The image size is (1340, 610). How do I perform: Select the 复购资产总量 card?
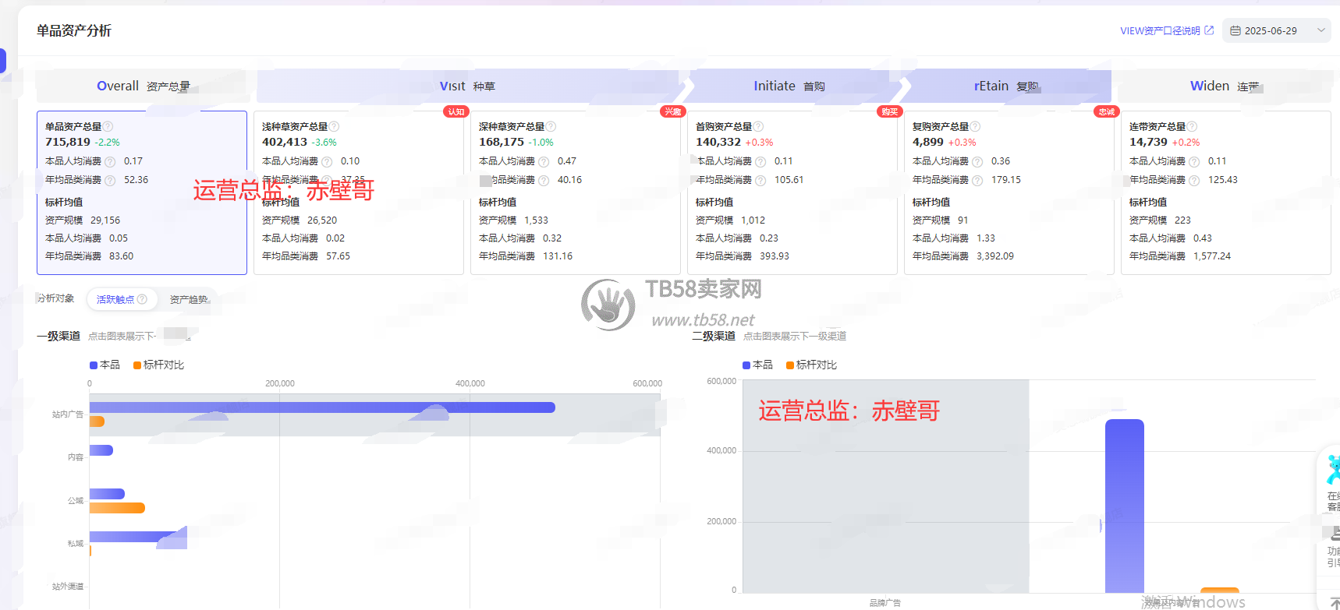(x=1009, y=192)
